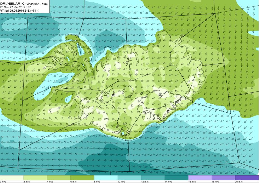Click the "IT: Sun 27. 04. 2014 18Z" line
The width and height of the screenshot is (259, 183).
(16, 7)
